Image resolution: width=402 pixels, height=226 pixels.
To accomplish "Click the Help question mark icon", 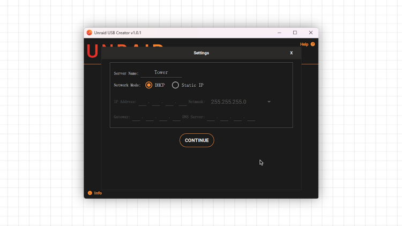I will click(x=313, y=44).
